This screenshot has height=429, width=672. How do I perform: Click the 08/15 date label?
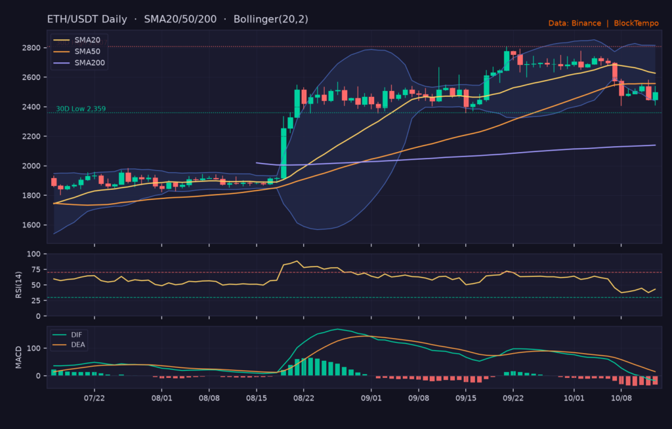click(257, 398)
